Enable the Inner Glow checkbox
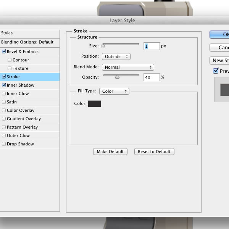229x229 pixels. [x=4, y=94]
